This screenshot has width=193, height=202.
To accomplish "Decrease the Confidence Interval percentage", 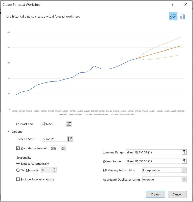I will (63, 150).
